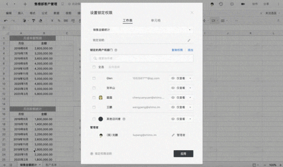The image size is (283, 167).
Task: Click the paste-format clipboard icon in toolbar
Action: (x=24, y=21)
